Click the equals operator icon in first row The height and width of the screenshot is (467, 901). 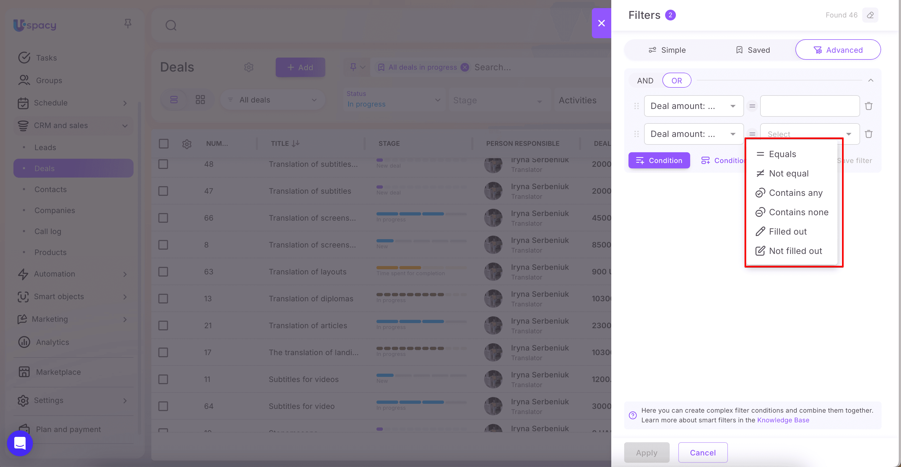point(752,106)
